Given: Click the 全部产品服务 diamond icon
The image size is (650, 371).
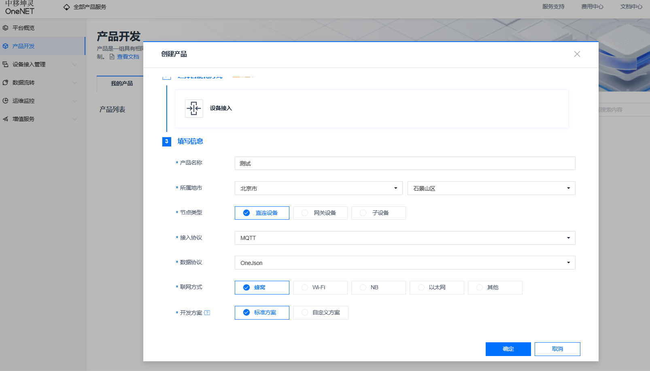Looking at the screenshot, I should [x=66, y=6].
